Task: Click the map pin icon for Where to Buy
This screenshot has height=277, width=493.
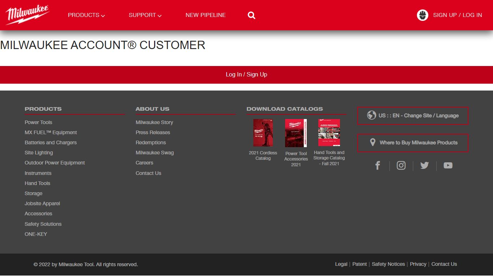Action: point(373,142)
